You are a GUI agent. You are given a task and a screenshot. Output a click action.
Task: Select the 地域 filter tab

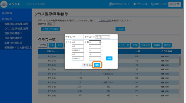coord(135,45)
